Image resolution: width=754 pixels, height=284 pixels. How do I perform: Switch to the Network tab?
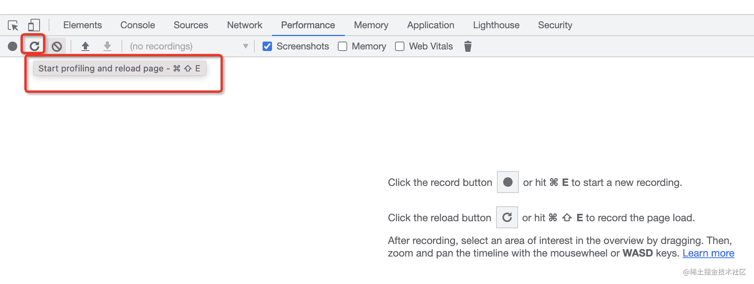[245, 25]
